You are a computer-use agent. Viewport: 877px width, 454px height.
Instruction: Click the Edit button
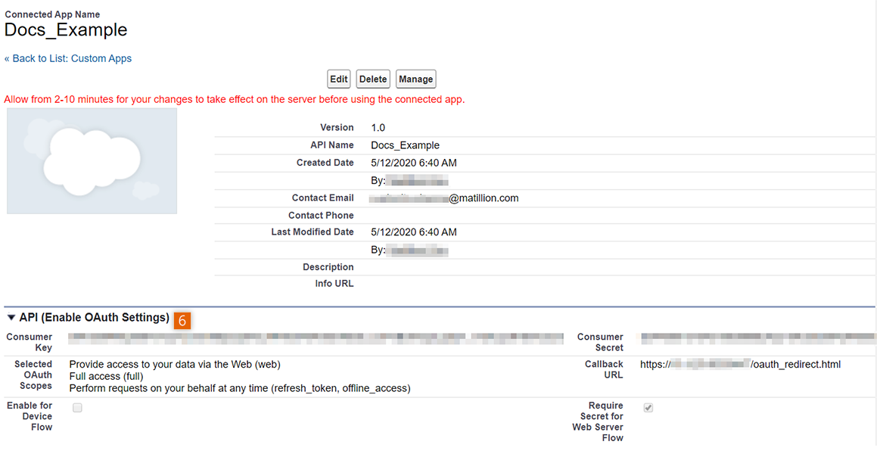tap(338, 79)
